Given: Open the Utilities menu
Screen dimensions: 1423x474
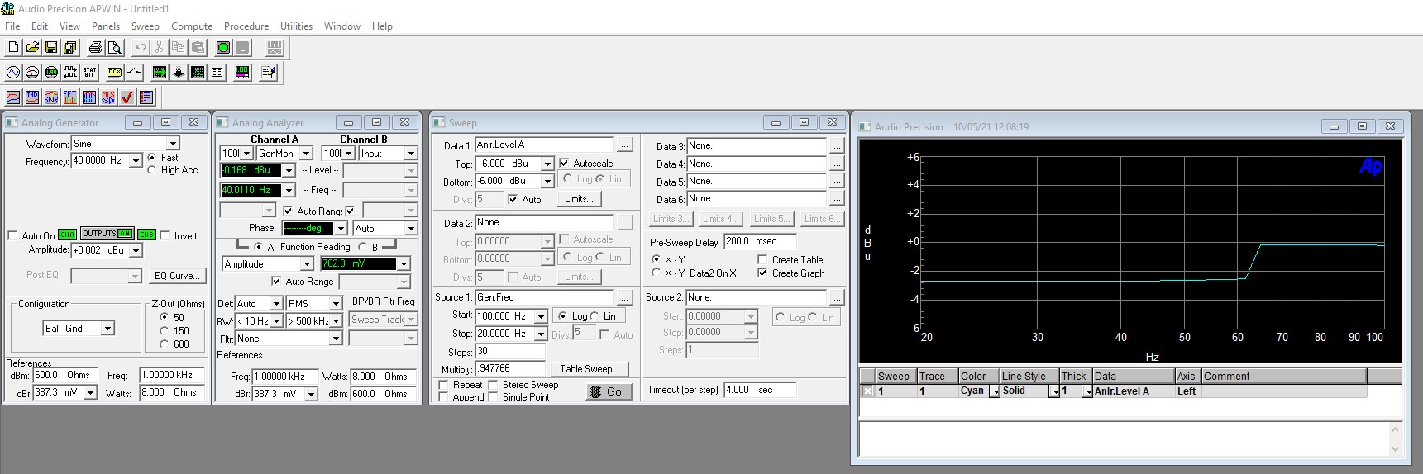Looking at the screenshot, I should coord(296,26).
